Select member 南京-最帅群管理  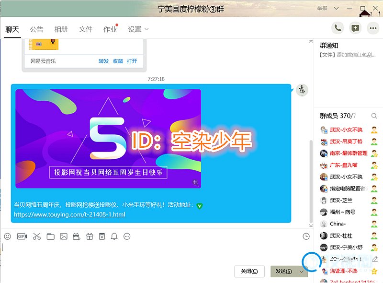click(349, 153)
